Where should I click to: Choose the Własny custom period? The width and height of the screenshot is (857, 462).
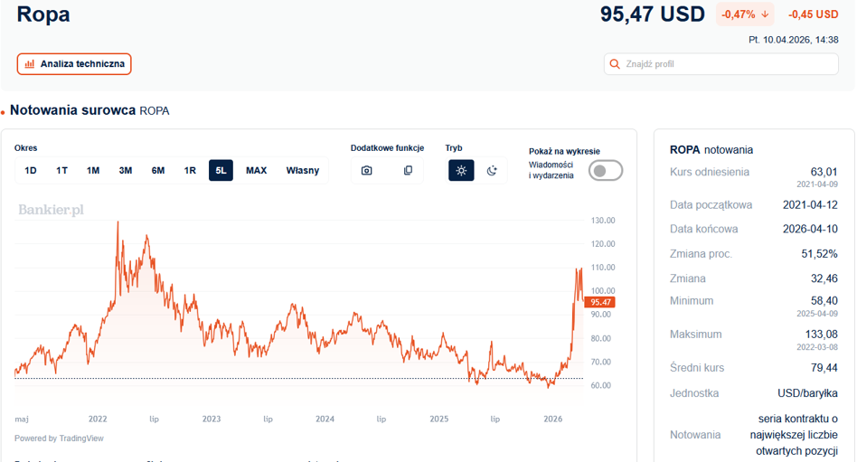[x=303, y=171]
